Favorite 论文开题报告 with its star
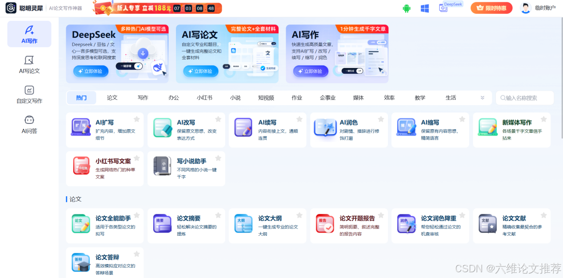 coord(381,215)
